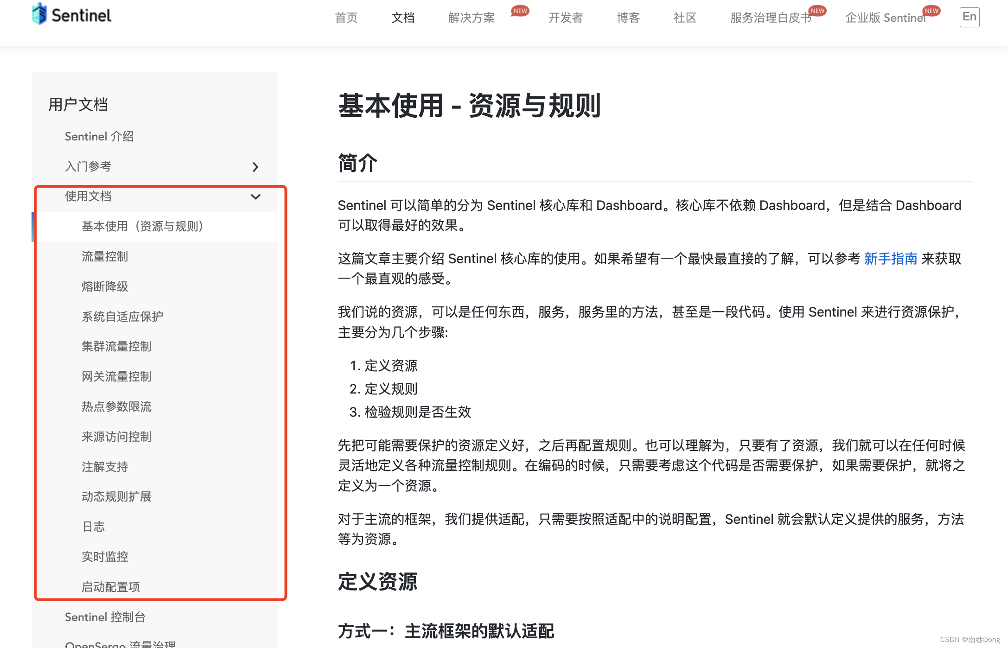Open the 企业版 Sentinel nav link
This screenshot has height=648, width=1007.
click(x=886, y=18)
